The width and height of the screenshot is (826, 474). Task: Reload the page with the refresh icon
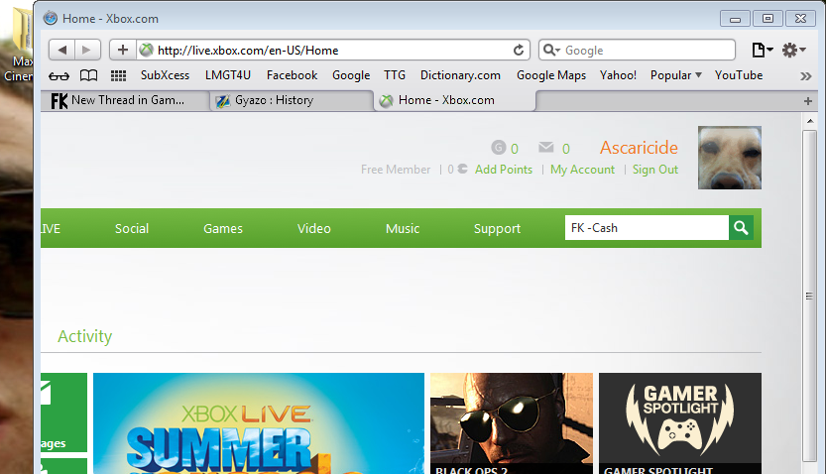coord(519,50)
